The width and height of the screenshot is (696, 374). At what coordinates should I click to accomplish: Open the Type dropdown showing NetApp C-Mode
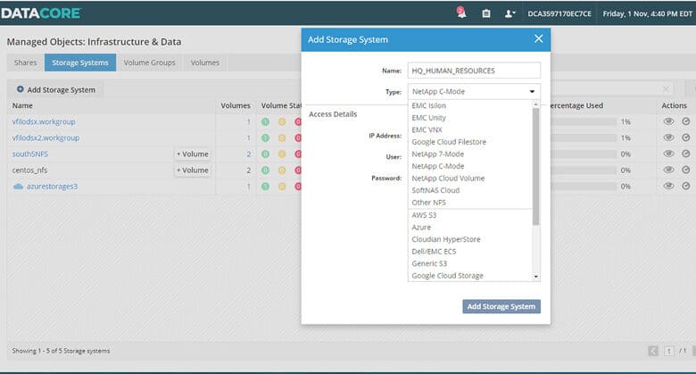474,92
